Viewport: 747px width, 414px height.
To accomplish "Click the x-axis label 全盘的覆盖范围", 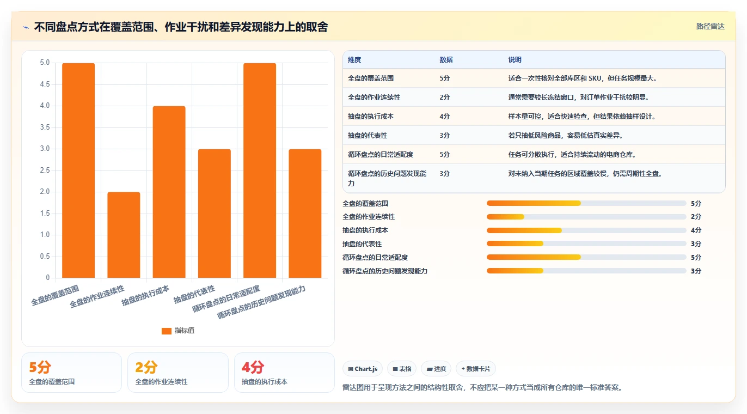I will tap(56, 295).
